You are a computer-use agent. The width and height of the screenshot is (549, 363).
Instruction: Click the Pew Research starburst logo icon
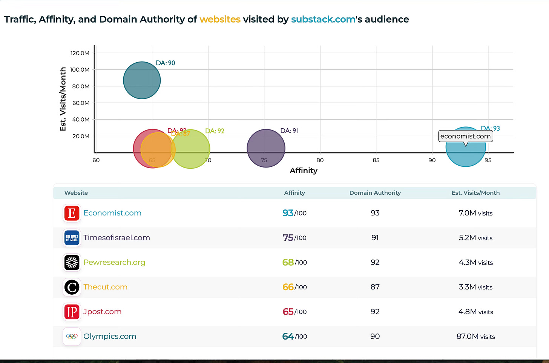[x=72, y=263]
